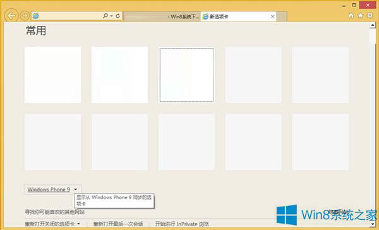Viewport: 379px width, 230px height.
Task: Go back with the Back arrow button
Action: 11,16
